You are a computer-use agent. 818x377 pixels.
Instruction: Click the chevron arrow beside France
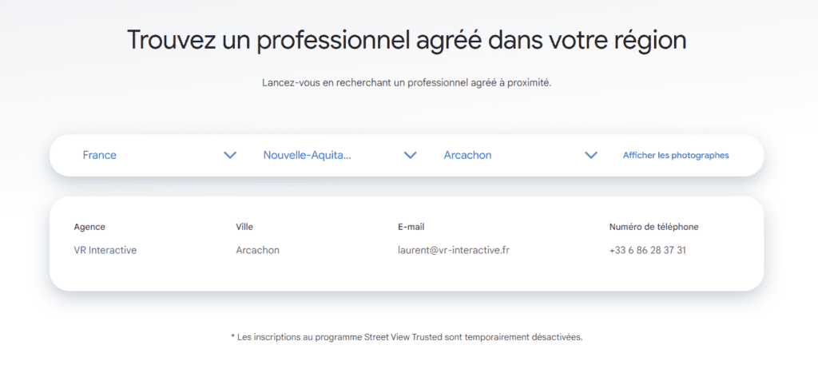coord(230,156)
